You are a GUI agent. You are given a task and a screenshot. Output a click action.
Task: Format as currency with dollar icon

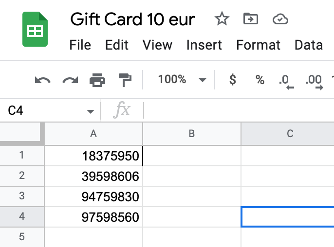click(x=233, y=80)
